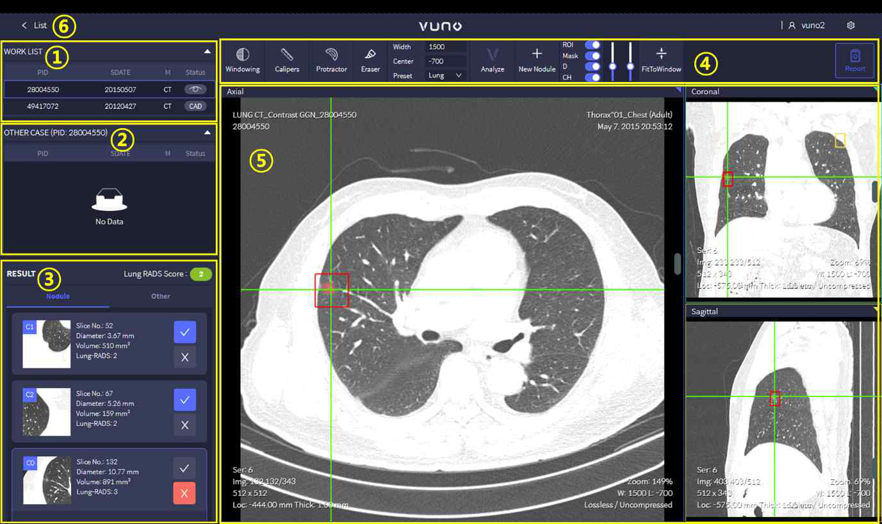Run Analyze on the current scan
Viewport: 882px width, 524px height.
point(493,60)
